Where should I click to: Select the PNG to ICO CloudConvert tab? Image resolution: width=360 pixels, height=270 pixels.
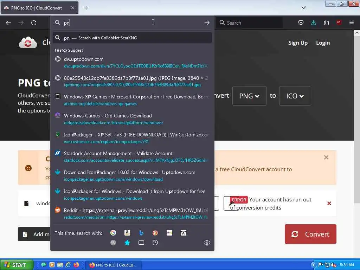tap(39, 8)
